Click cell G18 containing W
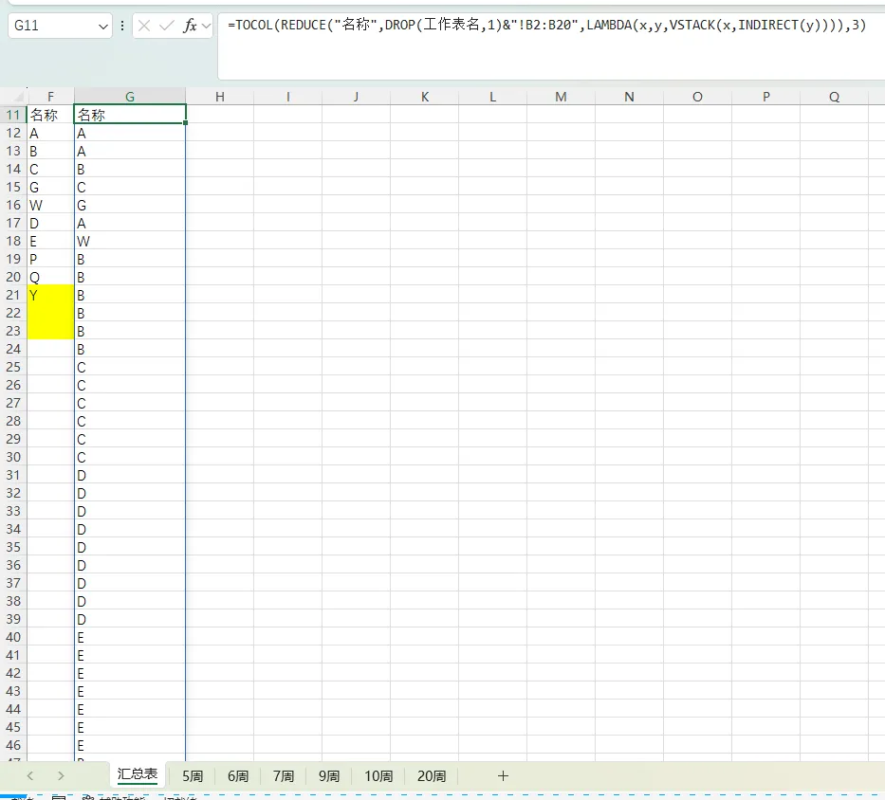Image resolution: width=885 pixels, height=800 pixels. [130, 241]
